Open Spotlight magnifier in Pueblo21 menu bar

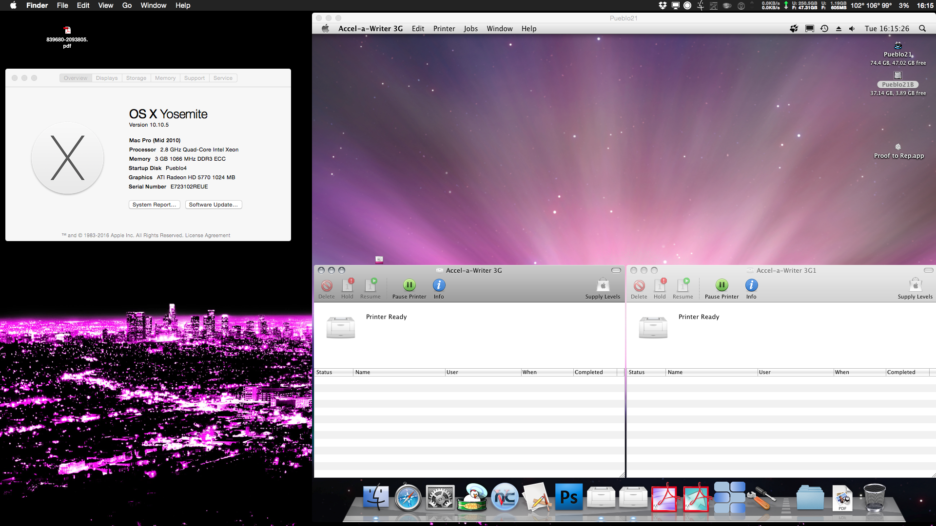point(922,29)
